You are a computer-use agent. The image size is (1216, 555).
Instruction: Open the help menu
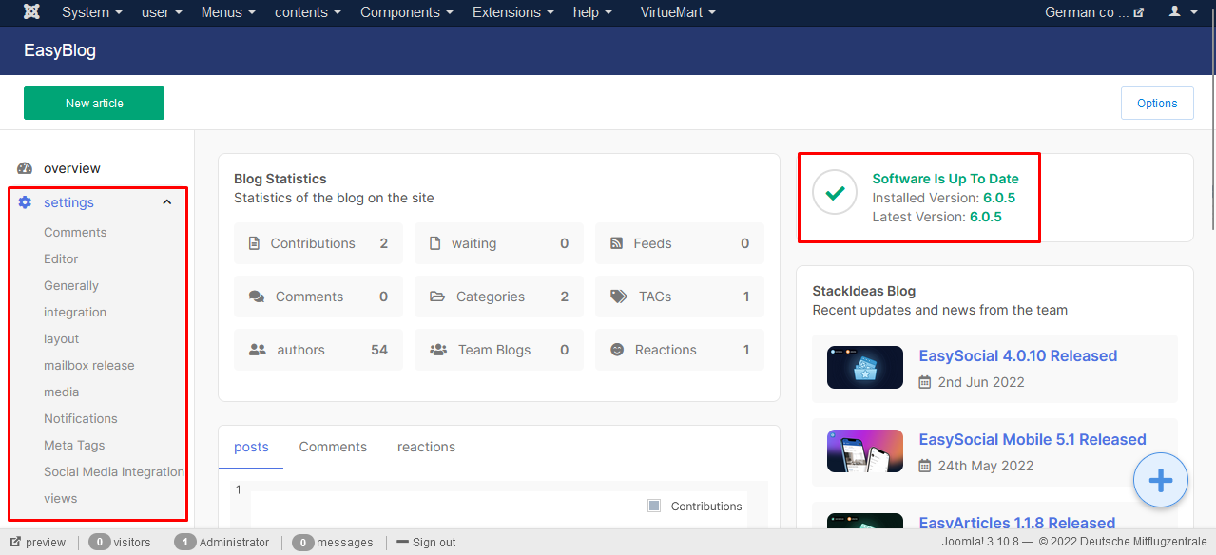[592, 12]
